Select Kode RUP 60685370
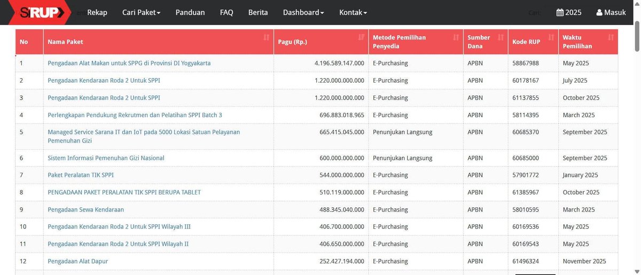Viewport: 641px width, 275px height. [526, 132]
